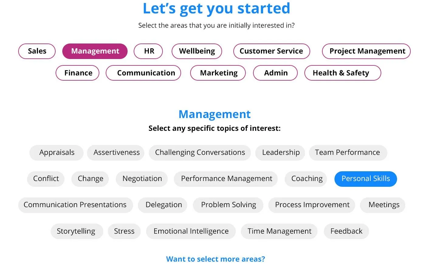Choose the Appraisals topic chip

pyautogui.click(x=57, y=153)
